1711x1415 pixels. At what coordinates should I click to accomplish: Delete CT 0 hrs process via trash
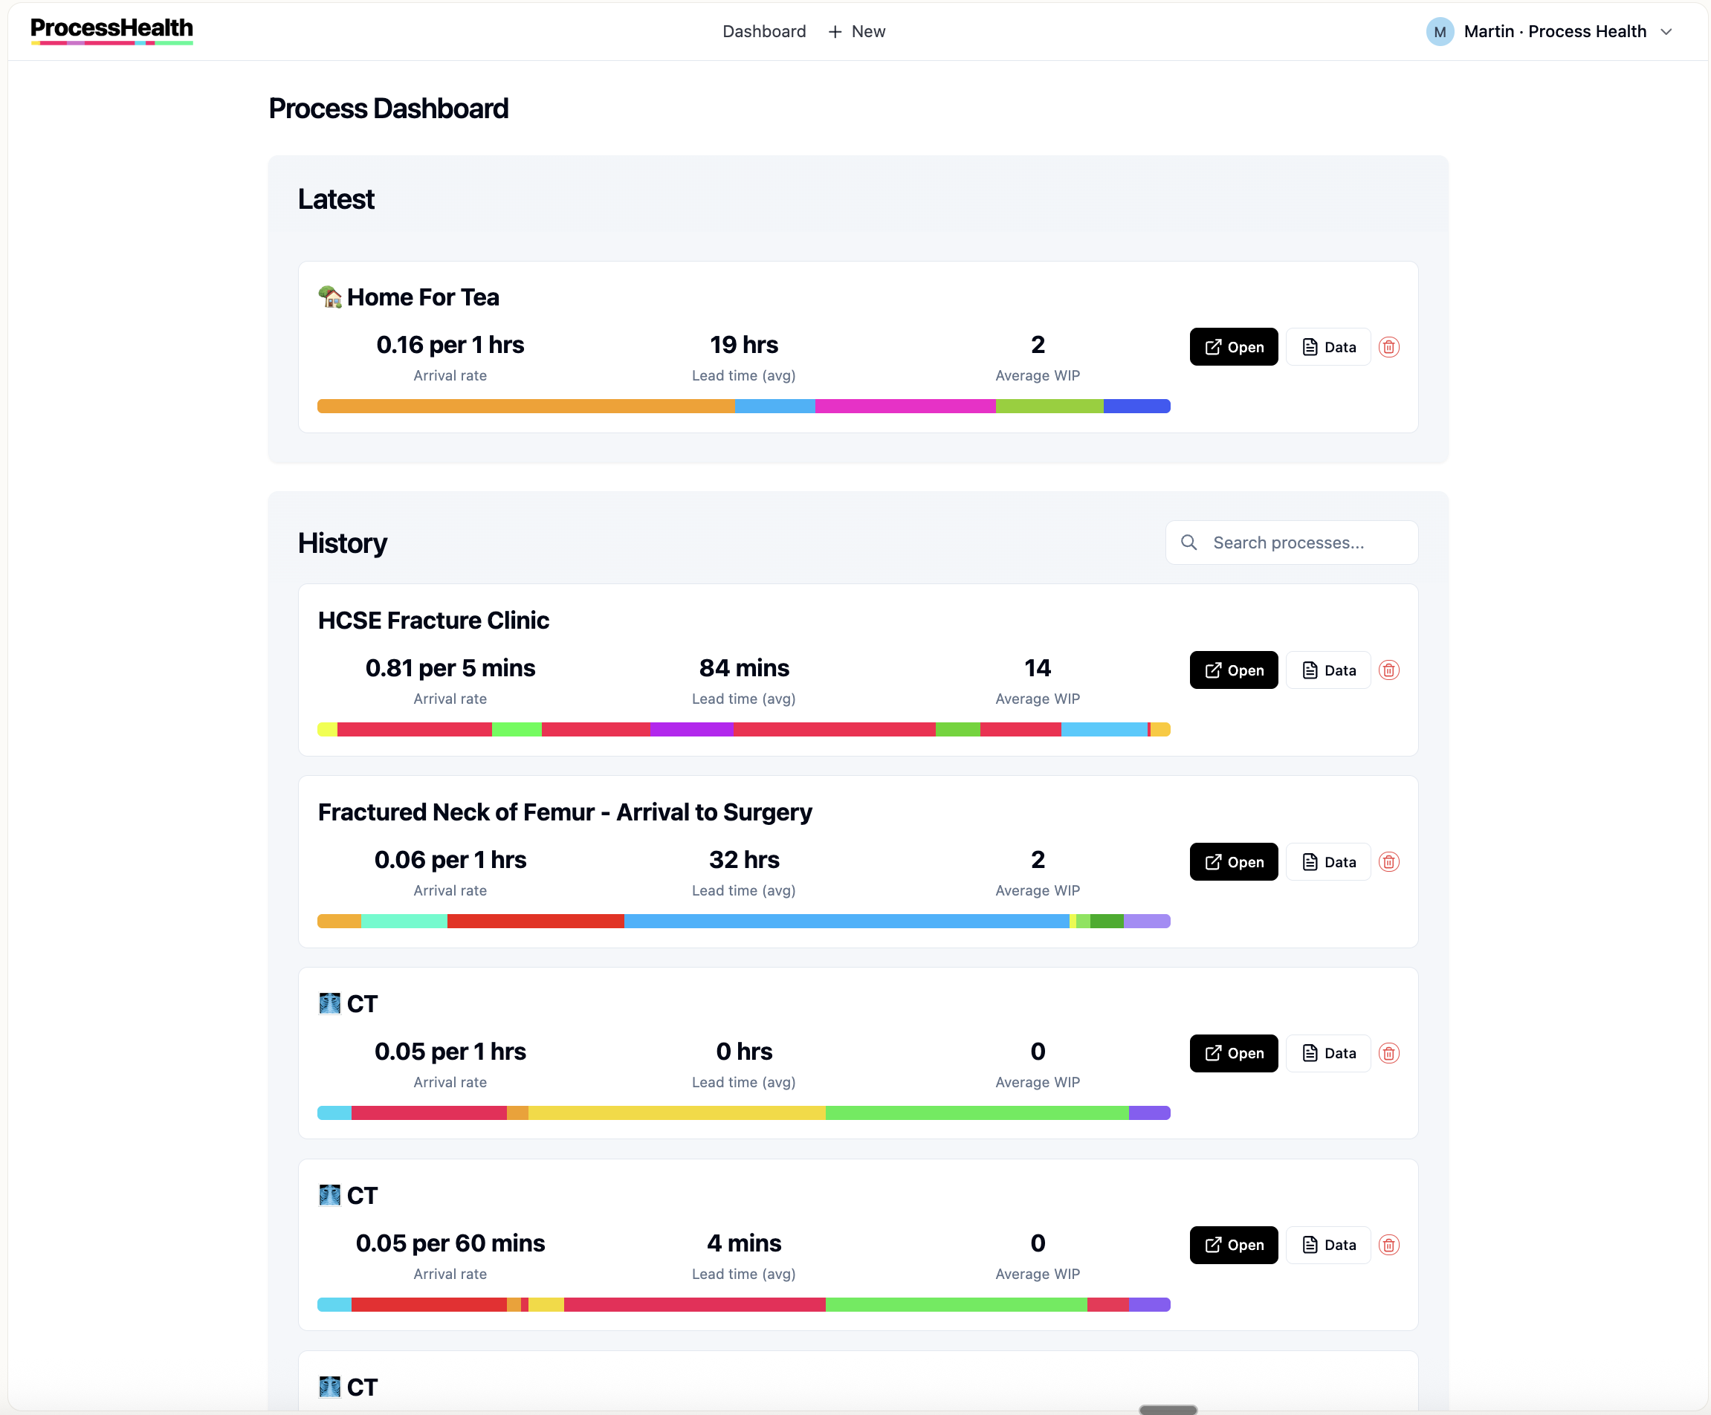point(1389,1053)
